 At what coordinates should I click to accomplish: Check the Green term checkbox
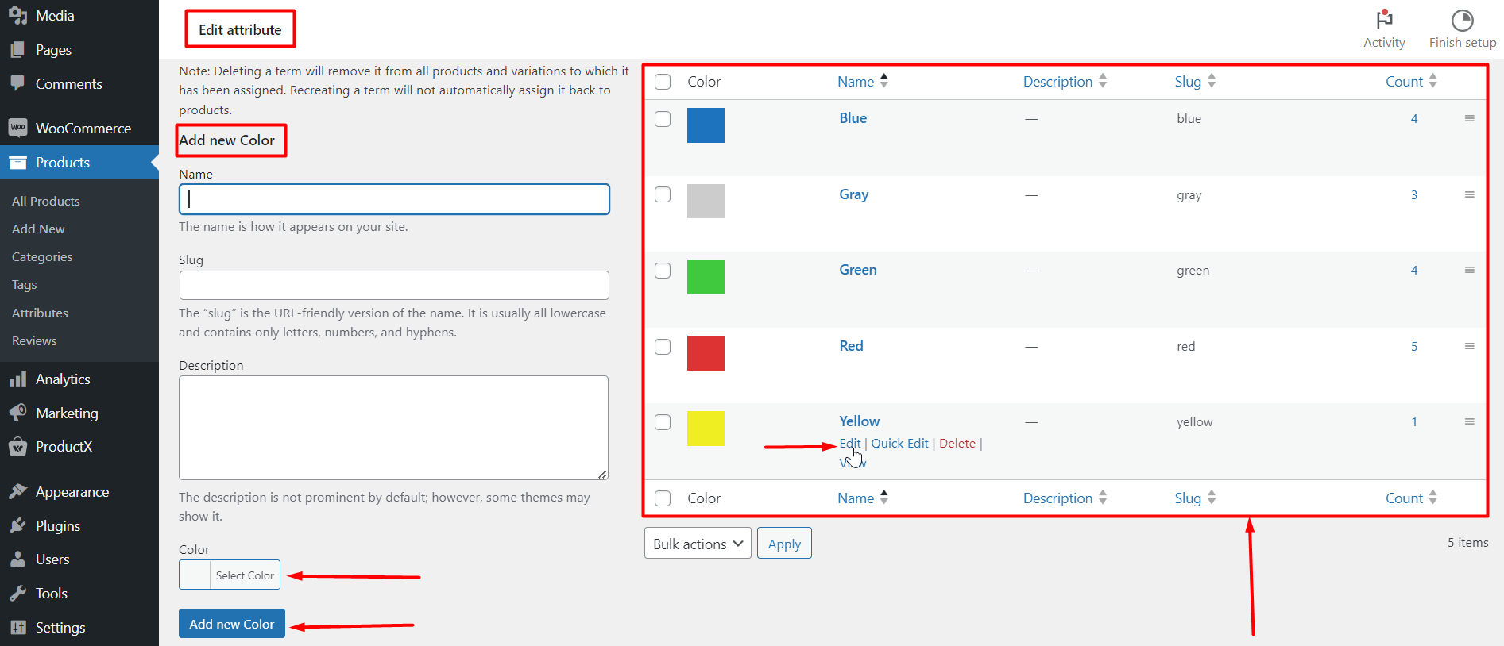[x=663, y=271]
